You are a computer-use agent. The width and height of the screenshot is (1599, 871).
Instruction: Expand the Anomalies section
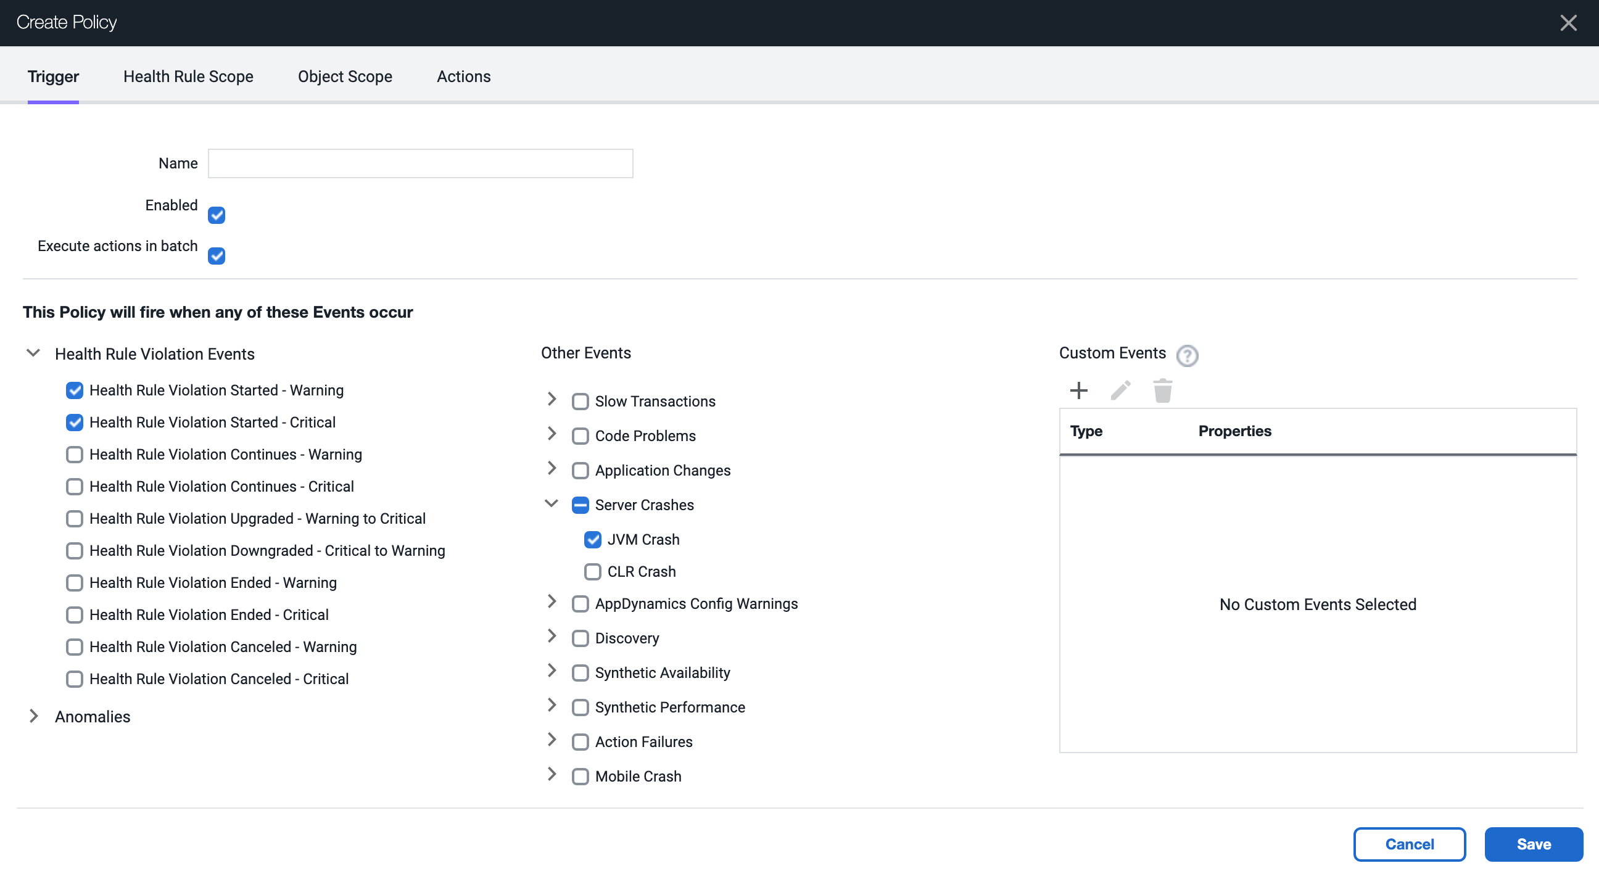coord(33,716)
